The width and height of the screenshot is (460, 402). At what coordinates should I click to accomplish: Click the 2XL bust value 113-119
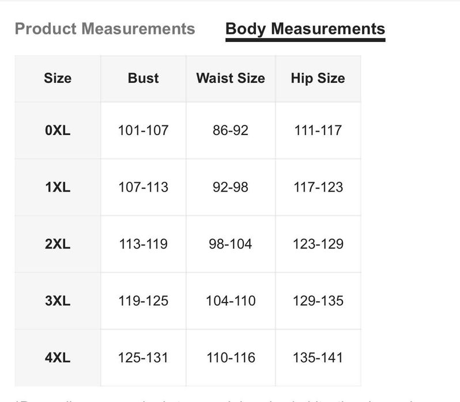[143, 244]
